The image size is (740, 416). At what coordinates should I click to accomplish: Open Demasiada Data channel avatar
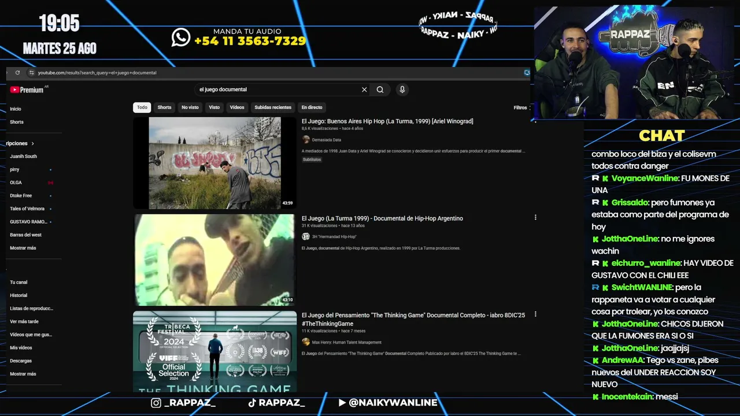[306, 140]
